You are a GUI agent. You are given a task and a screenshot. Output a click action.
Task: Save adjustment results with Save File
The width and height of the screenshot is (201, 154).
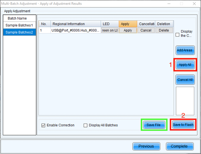tap(154, 125)
